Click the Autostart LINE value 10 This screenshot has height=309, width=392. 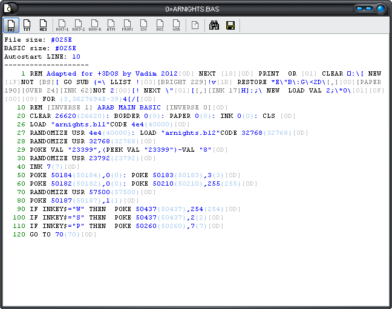tap(76, 56)
